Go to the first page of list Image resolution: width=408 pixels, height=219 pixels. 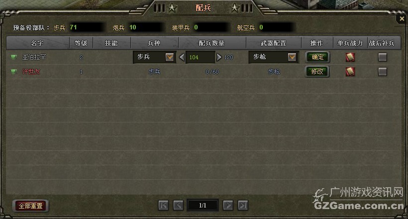163,205
